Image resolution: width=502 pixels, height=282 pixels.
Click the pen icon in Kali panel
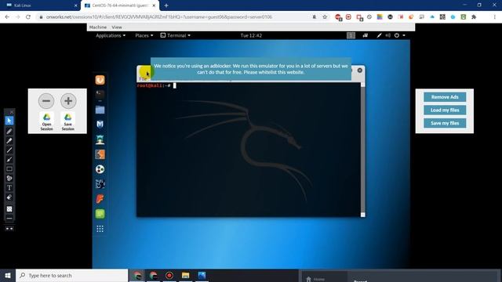tap(379, 35)
